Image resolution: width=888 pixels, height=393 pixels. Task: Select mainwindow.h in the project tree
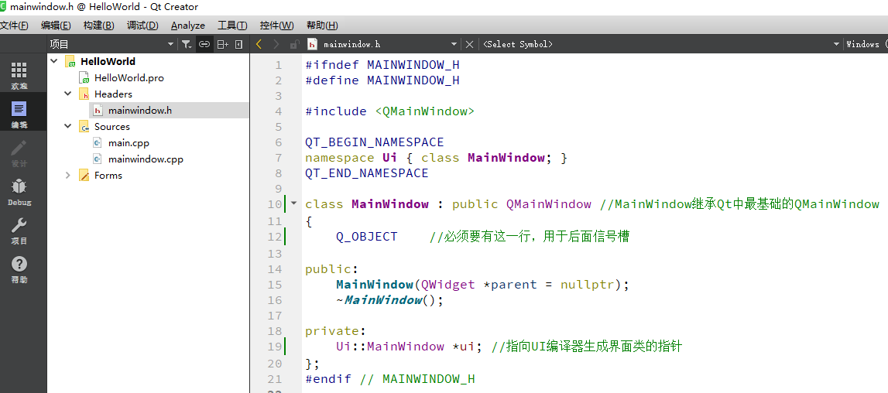click(140, 111)
